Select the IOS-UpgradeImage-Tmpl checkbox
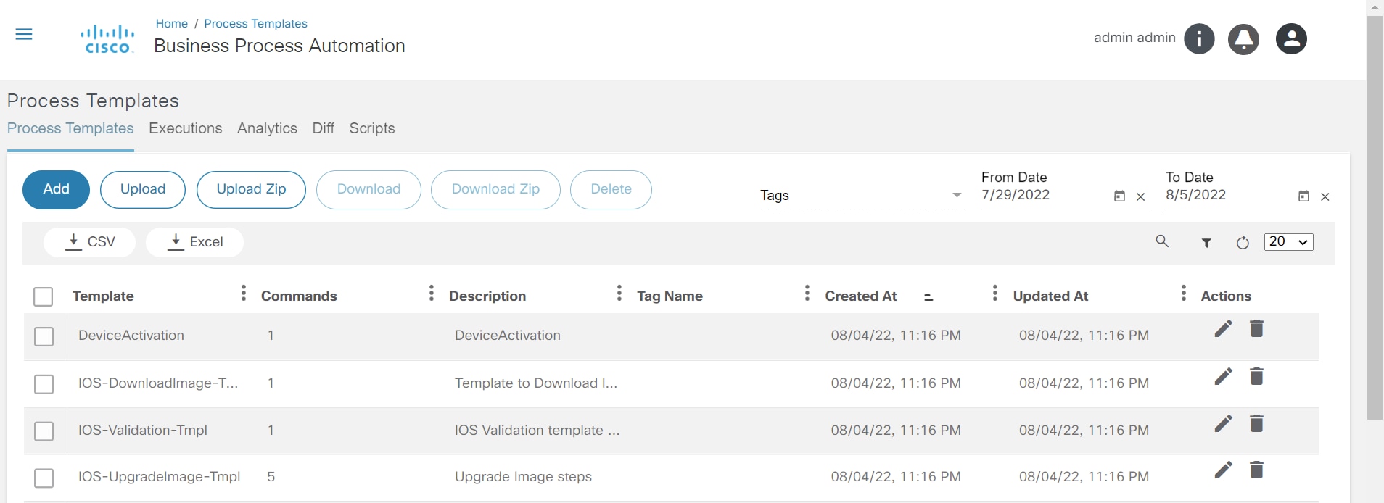Viewport: 1384px width, 503px height. coord(44,478)
